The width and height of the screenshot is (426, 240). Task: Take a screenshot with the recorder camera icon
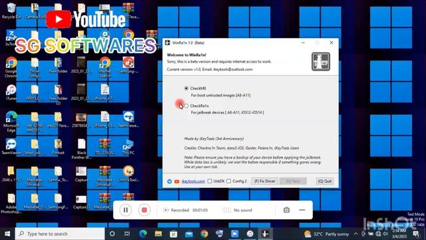pos(286,210)
